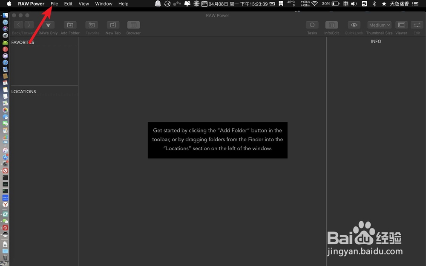This screenshot has height=266, width=426.
Task: Open a New Tab from toolbar
Action: coord(113,25)
